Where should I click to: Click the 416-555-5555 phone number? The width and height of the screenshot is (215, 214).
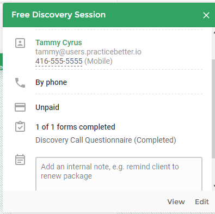(59, 61)
